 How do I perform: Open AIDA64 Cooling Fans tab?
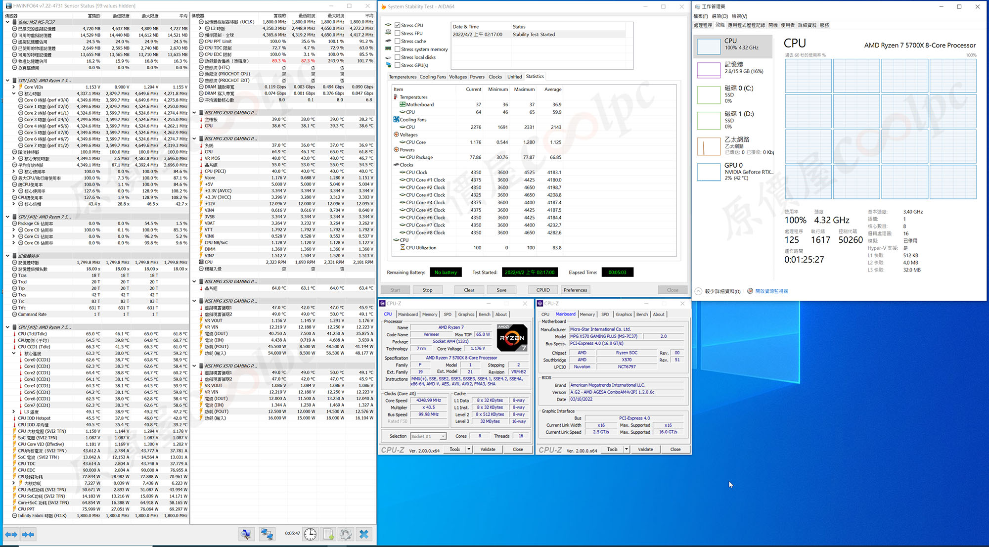[433, 77]
